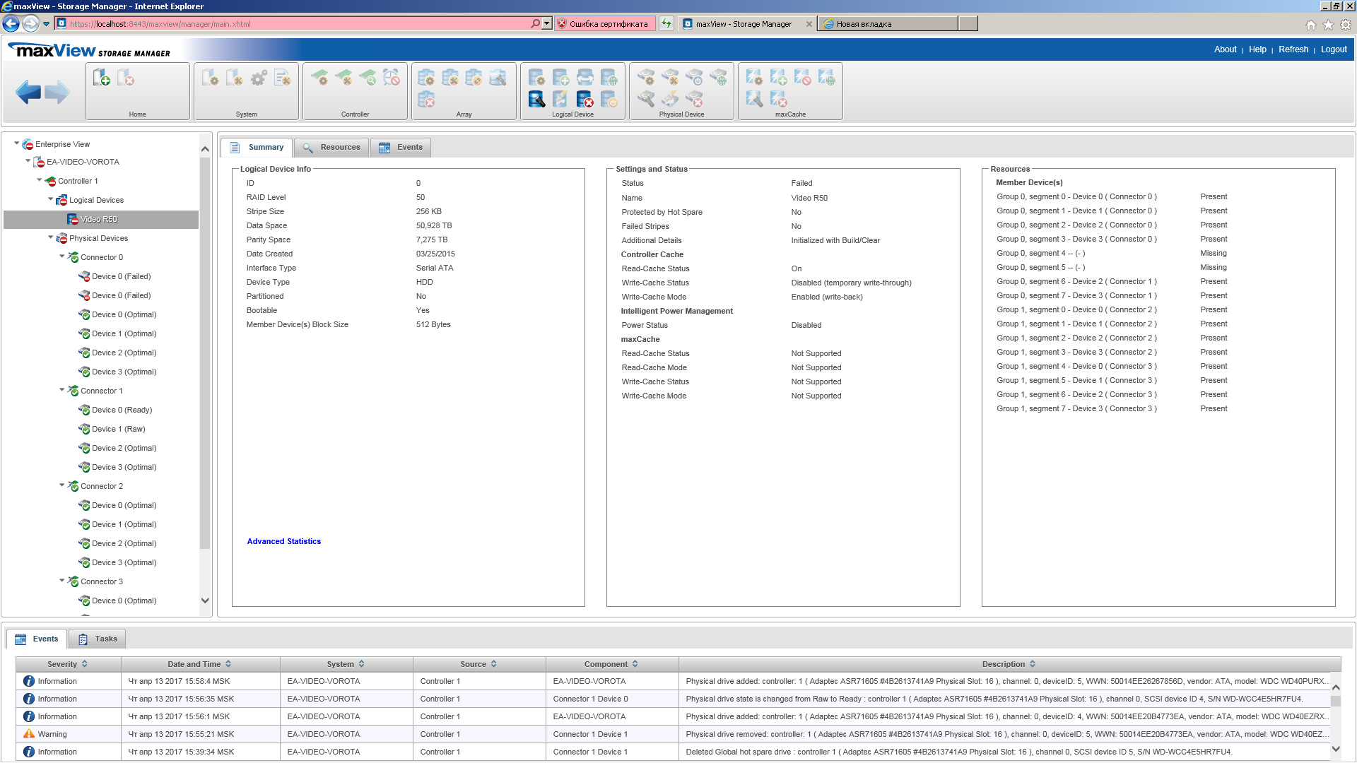The image size is (1357, 763).
Task: Collapse the EA-VIDEO-VOROTA tree node
Action: [28, 160]
